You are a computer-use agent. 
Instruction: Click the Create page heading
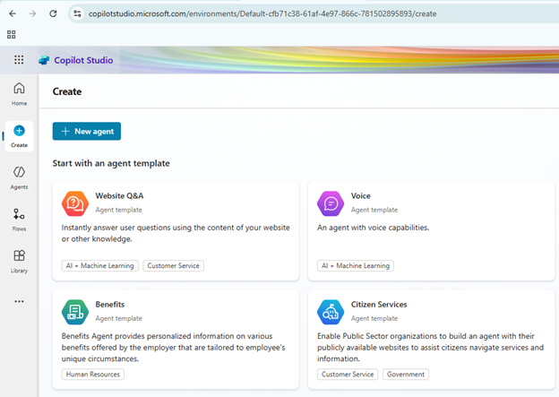point(67,91)
